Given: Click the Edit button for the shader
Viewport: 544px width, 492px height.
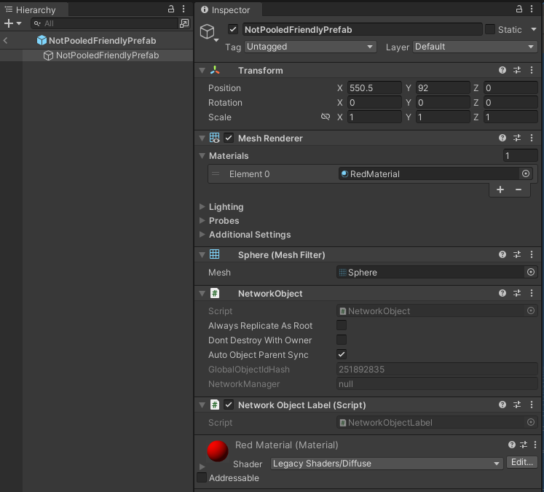Looking at the screenshot, I should [x=522, y=463].
